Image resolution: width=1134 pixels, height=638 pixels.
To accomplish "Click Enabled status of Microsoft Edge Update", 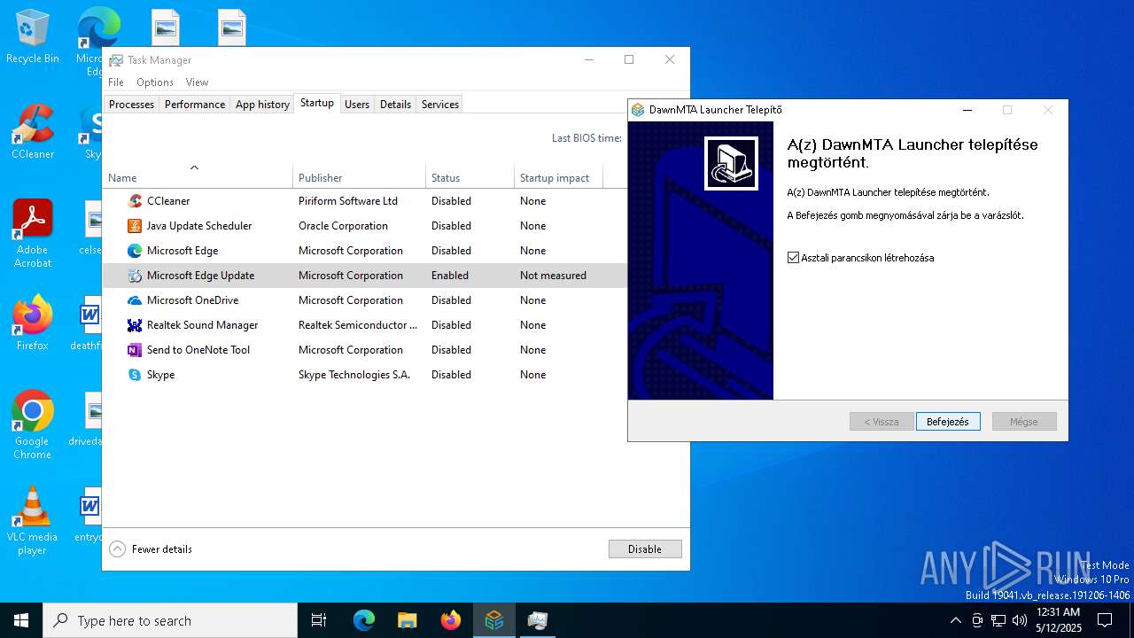I will [x=450, y=276].
